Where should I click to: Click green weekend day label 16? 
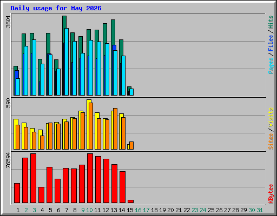click(138, 210)
